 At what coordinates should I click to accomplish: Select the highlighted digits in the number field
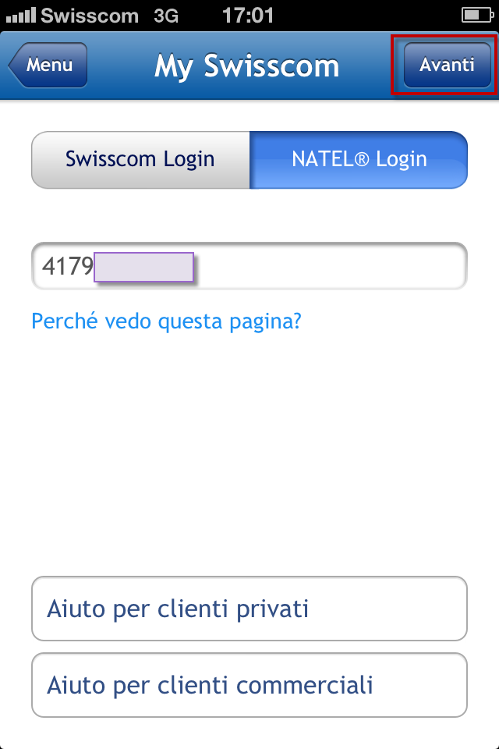[x=144, y=267]
